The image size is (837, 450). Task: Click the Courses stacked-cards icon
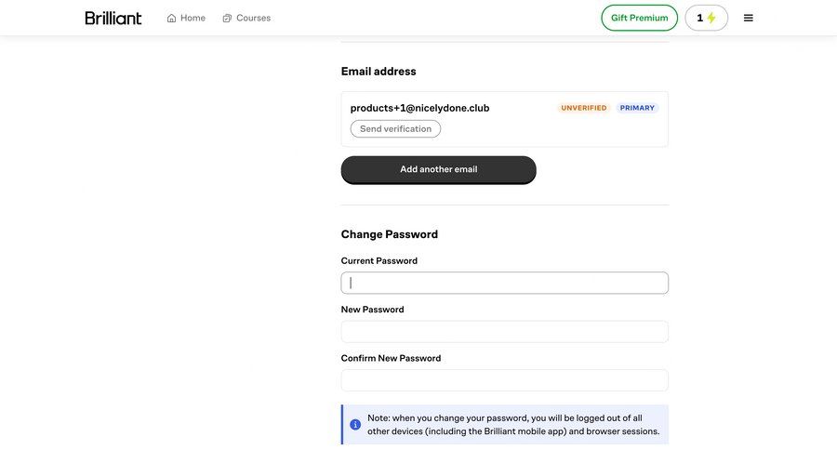(227, 18)
